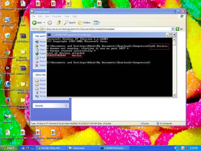The height and width of the screenshot is (151, 201).
Task: Open the Views button menu
Action: [x=97, y=23]
